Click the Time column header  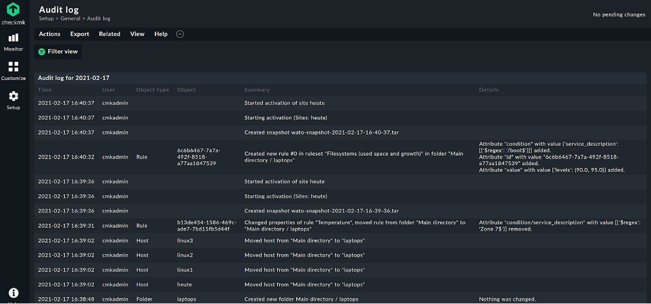[45, 90]
